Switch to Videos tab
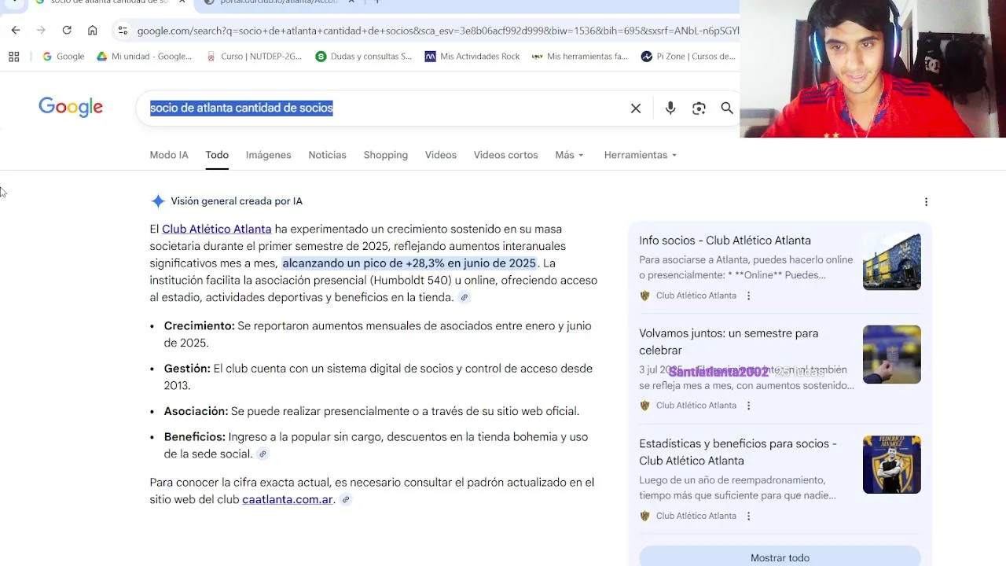This screenshot has height=566, width=1006. [x=441, y=155]
